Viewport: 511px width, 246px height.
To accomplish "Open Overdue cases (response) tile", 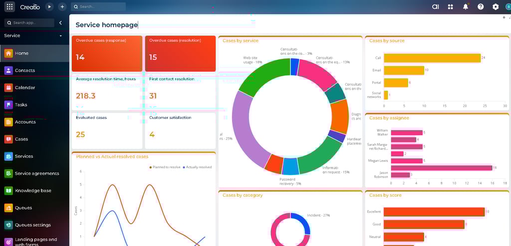I will tap(107, 54).
